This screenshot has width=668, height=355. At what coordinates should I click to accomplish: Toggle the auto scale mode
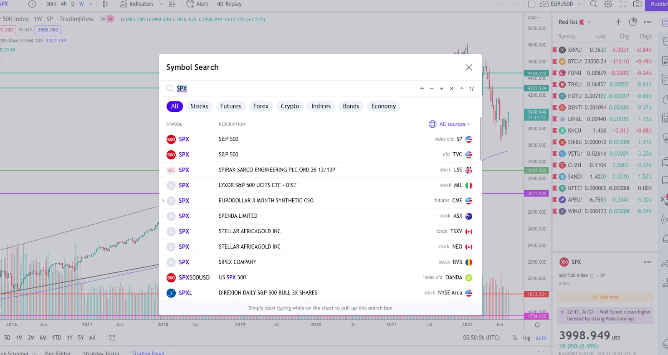click(x=541, y=337)
